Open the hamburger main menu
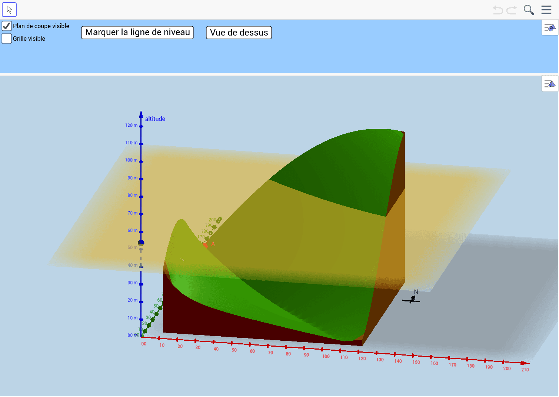Viewport: 559px width, 397px height. pyautogui.click(x=546, y=10)
